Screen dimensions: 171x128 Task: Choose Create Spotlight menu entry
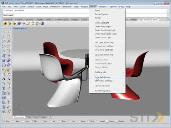pos(107,23)
